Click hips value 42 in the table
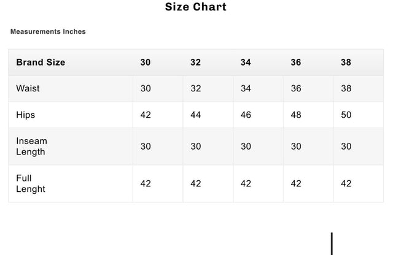The height and width of the screenshot is (255, 393). coord(146,115)
